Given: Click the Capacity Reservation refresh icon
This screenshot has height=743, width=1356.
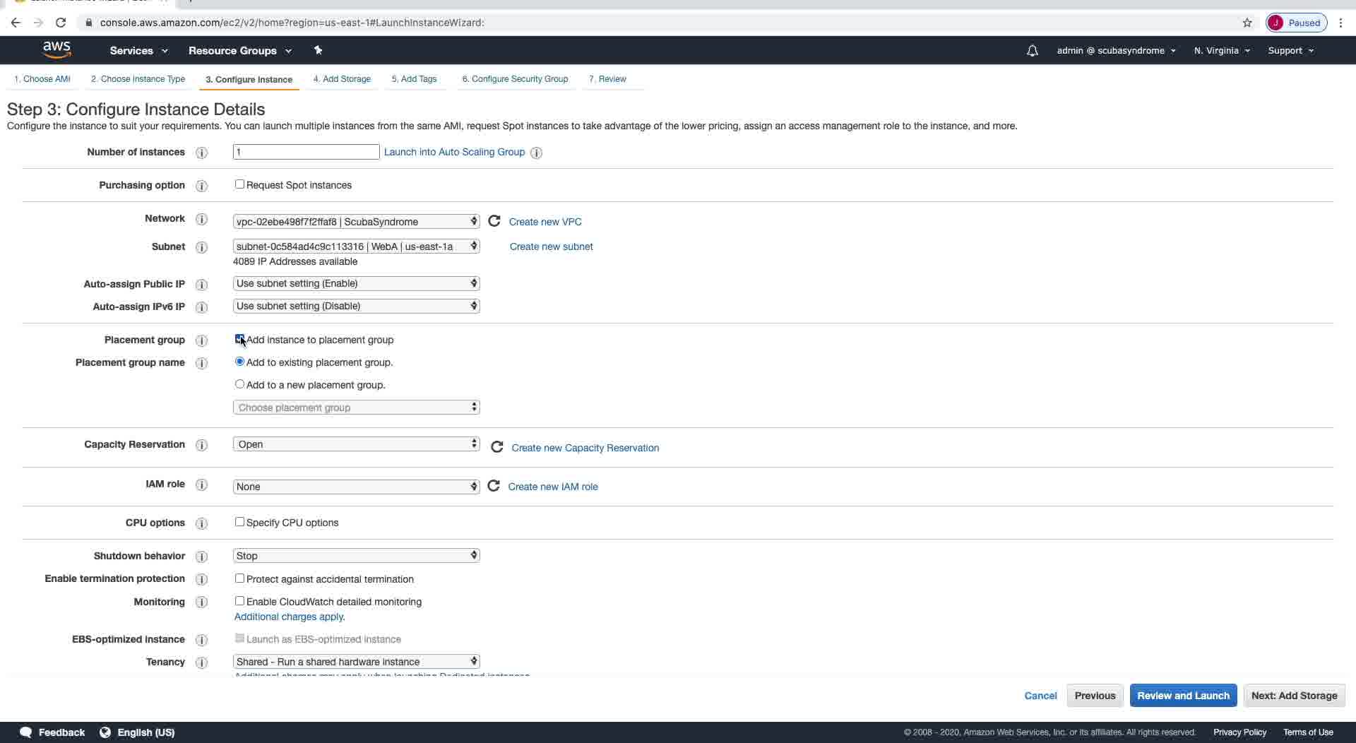Looking at the screenshot, I should pos(497,447).
